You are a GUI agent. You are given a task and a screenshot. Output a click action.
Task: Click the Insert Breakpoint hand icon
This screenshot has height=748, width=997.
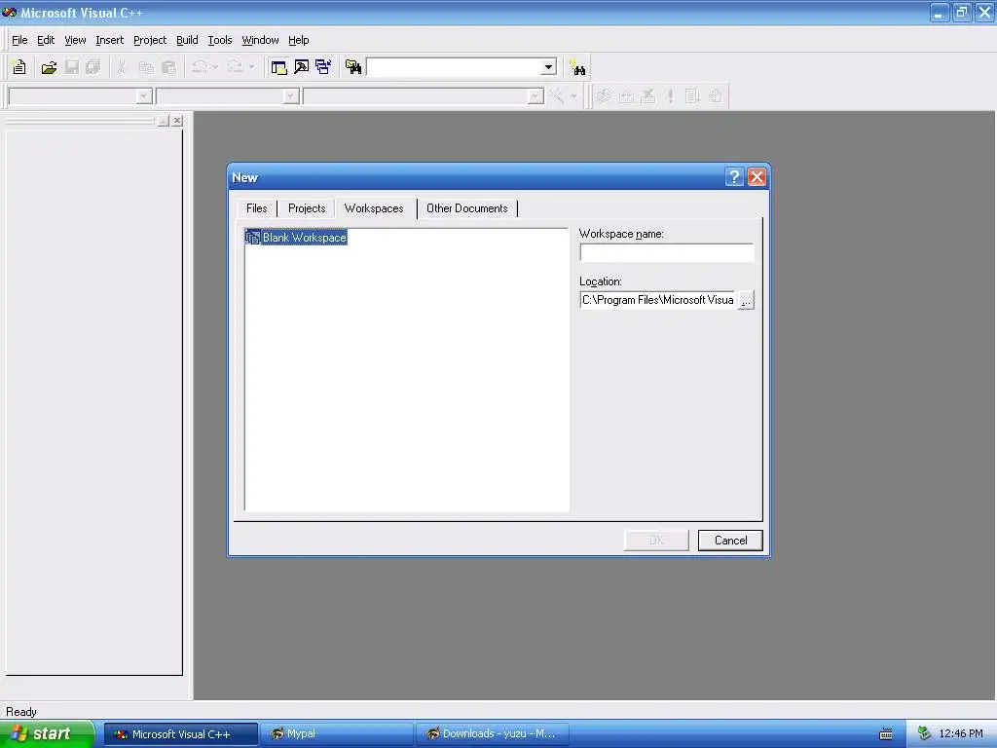pyautogui.click(x=716, y=96)
